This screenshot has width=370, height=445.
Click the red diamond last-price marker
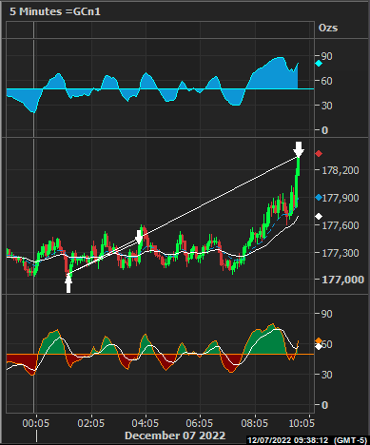(319, 154)
